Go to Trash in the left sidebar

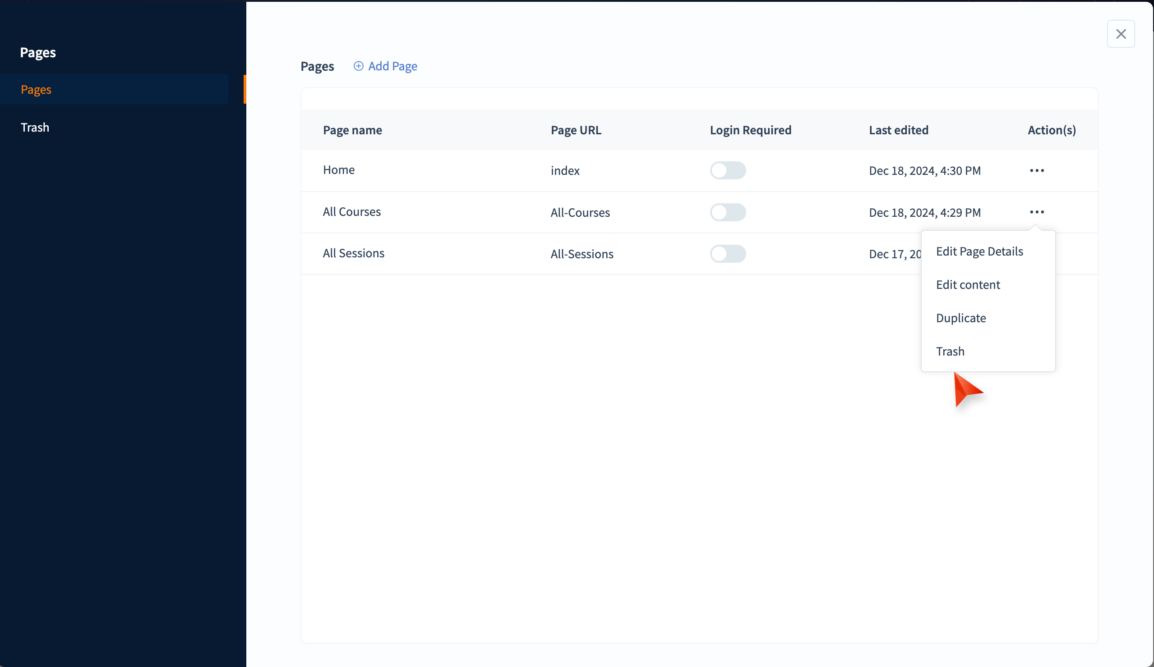(x=35, y=128)
